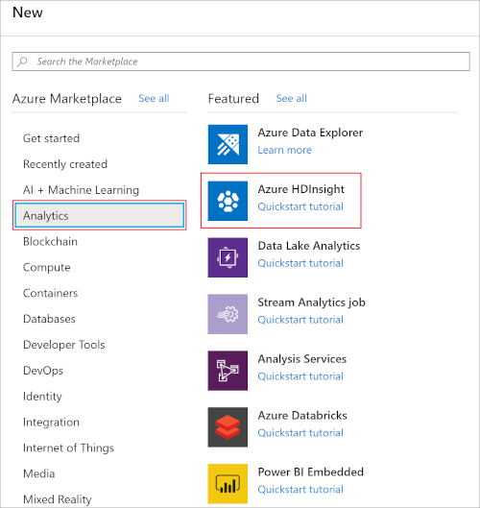Click the Azure HDInsight title
Image resolution: width=480 pixels, height=508 pixels.
[x=300, y=189]
